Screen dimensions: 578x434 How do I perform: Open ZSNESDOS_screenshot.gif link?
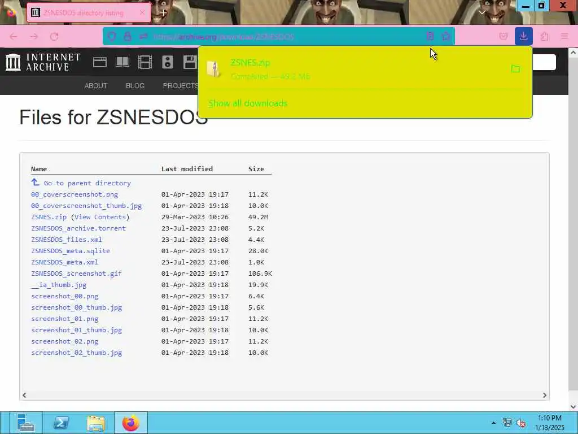tap(76, 274)
